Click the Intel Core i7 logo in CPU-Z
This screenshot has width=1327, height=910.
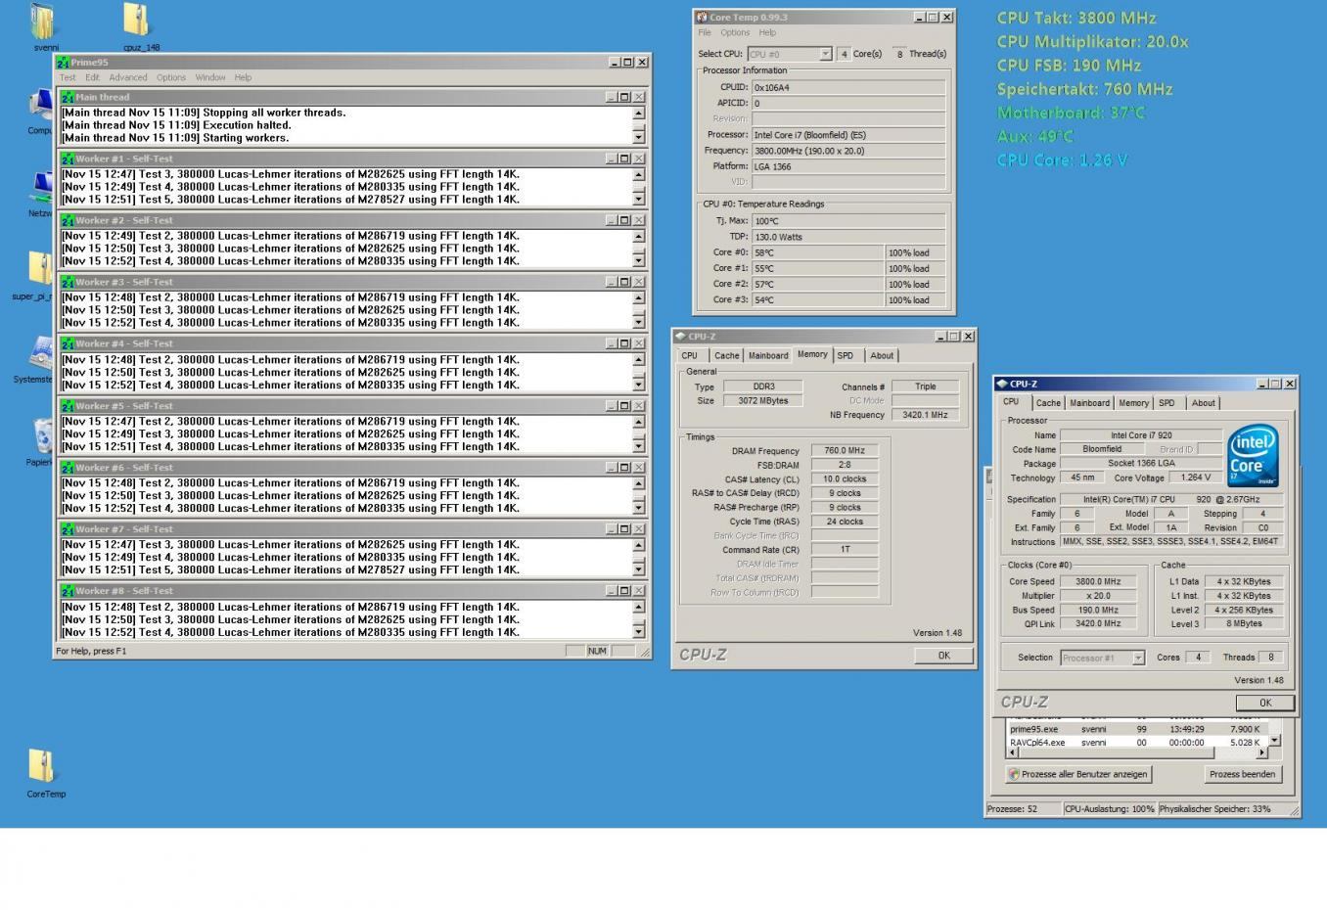coord(1254,455)
